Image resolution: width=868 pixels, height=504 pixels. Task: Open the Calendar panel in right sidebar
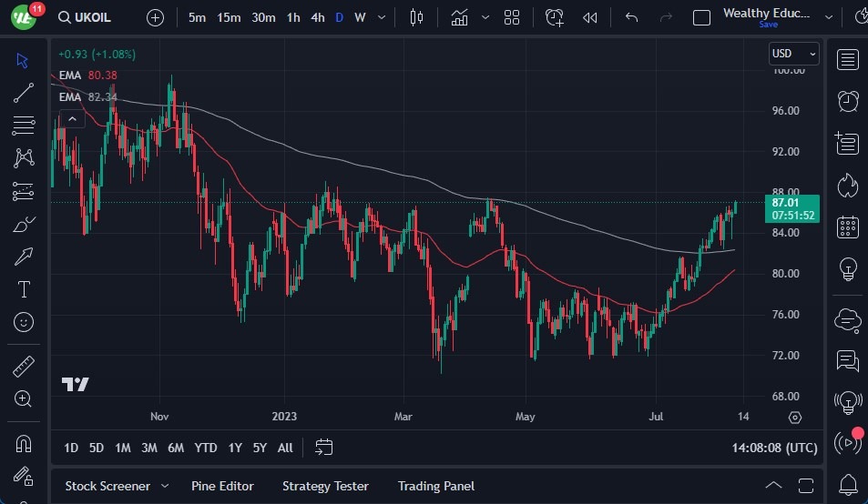point(848,227)
